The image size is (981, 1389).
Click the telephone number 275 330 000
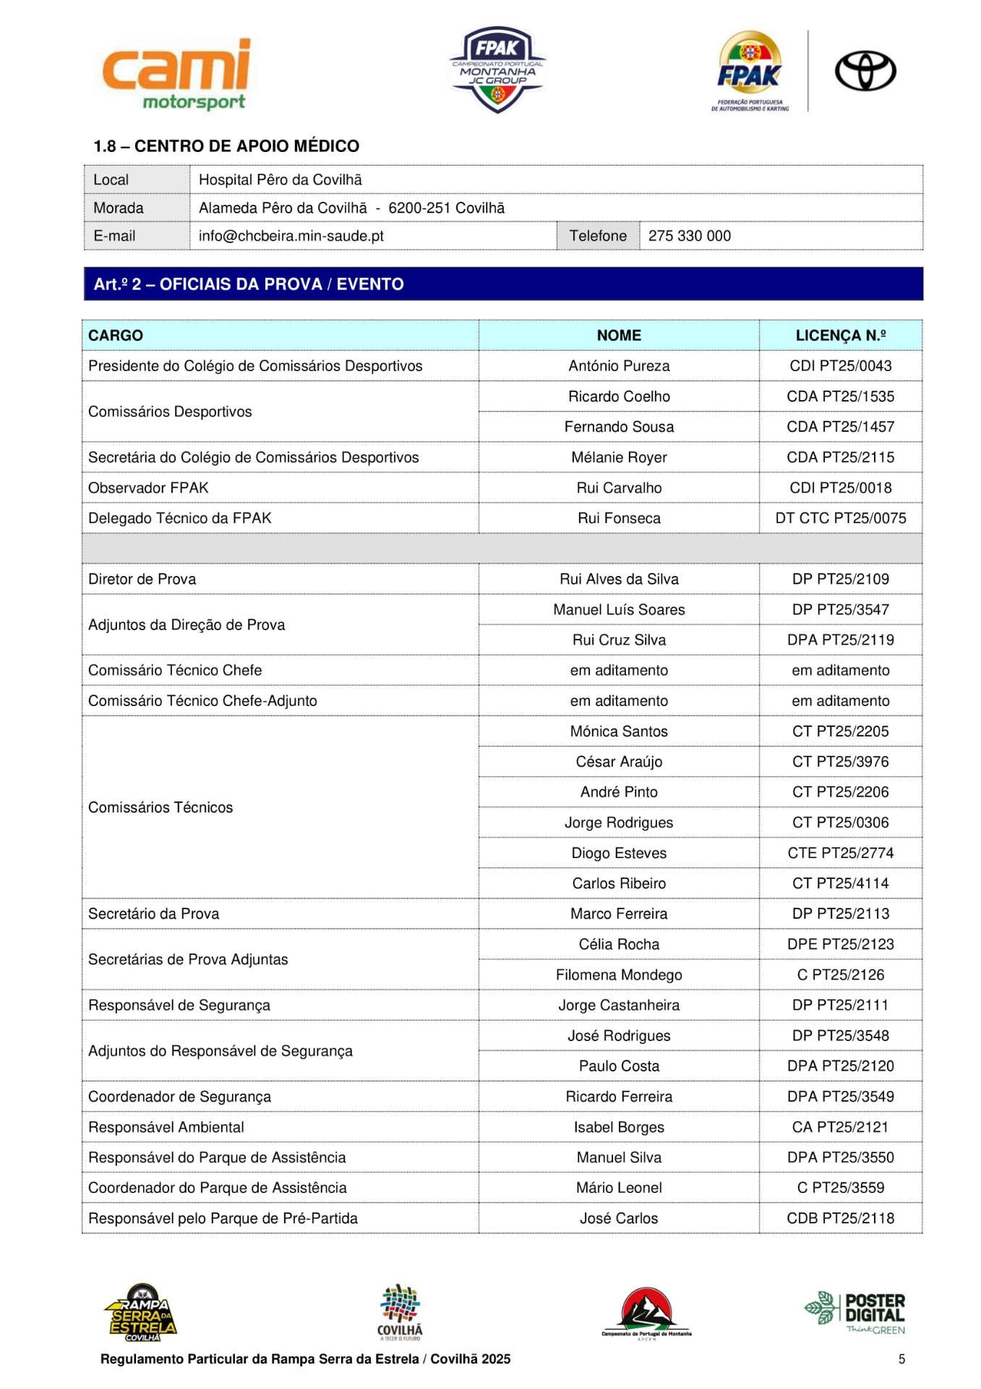689,236
